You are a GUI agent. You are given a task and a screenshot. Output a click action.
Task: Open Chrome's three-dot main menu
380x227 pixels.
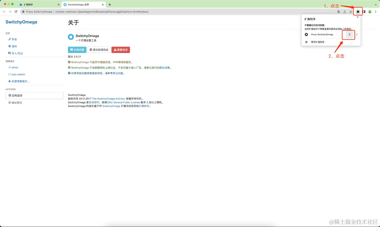376,12
